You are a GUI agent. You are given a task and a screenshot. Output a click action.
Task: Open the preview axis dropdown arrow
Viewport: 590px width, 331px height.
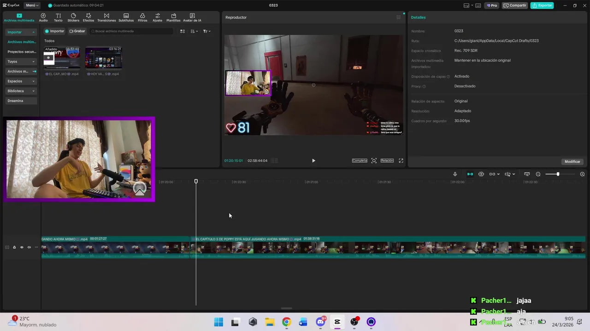pos(514,174)
